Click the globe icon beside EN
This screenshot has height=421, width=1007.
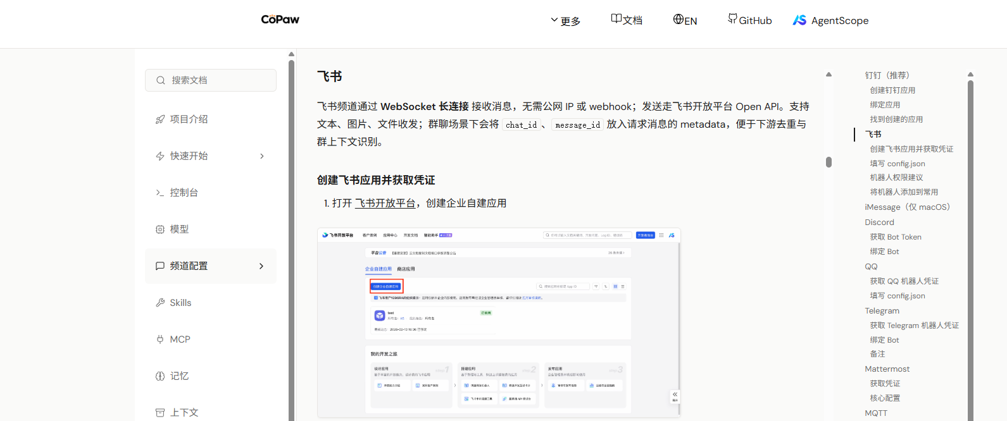click(679, 19)
